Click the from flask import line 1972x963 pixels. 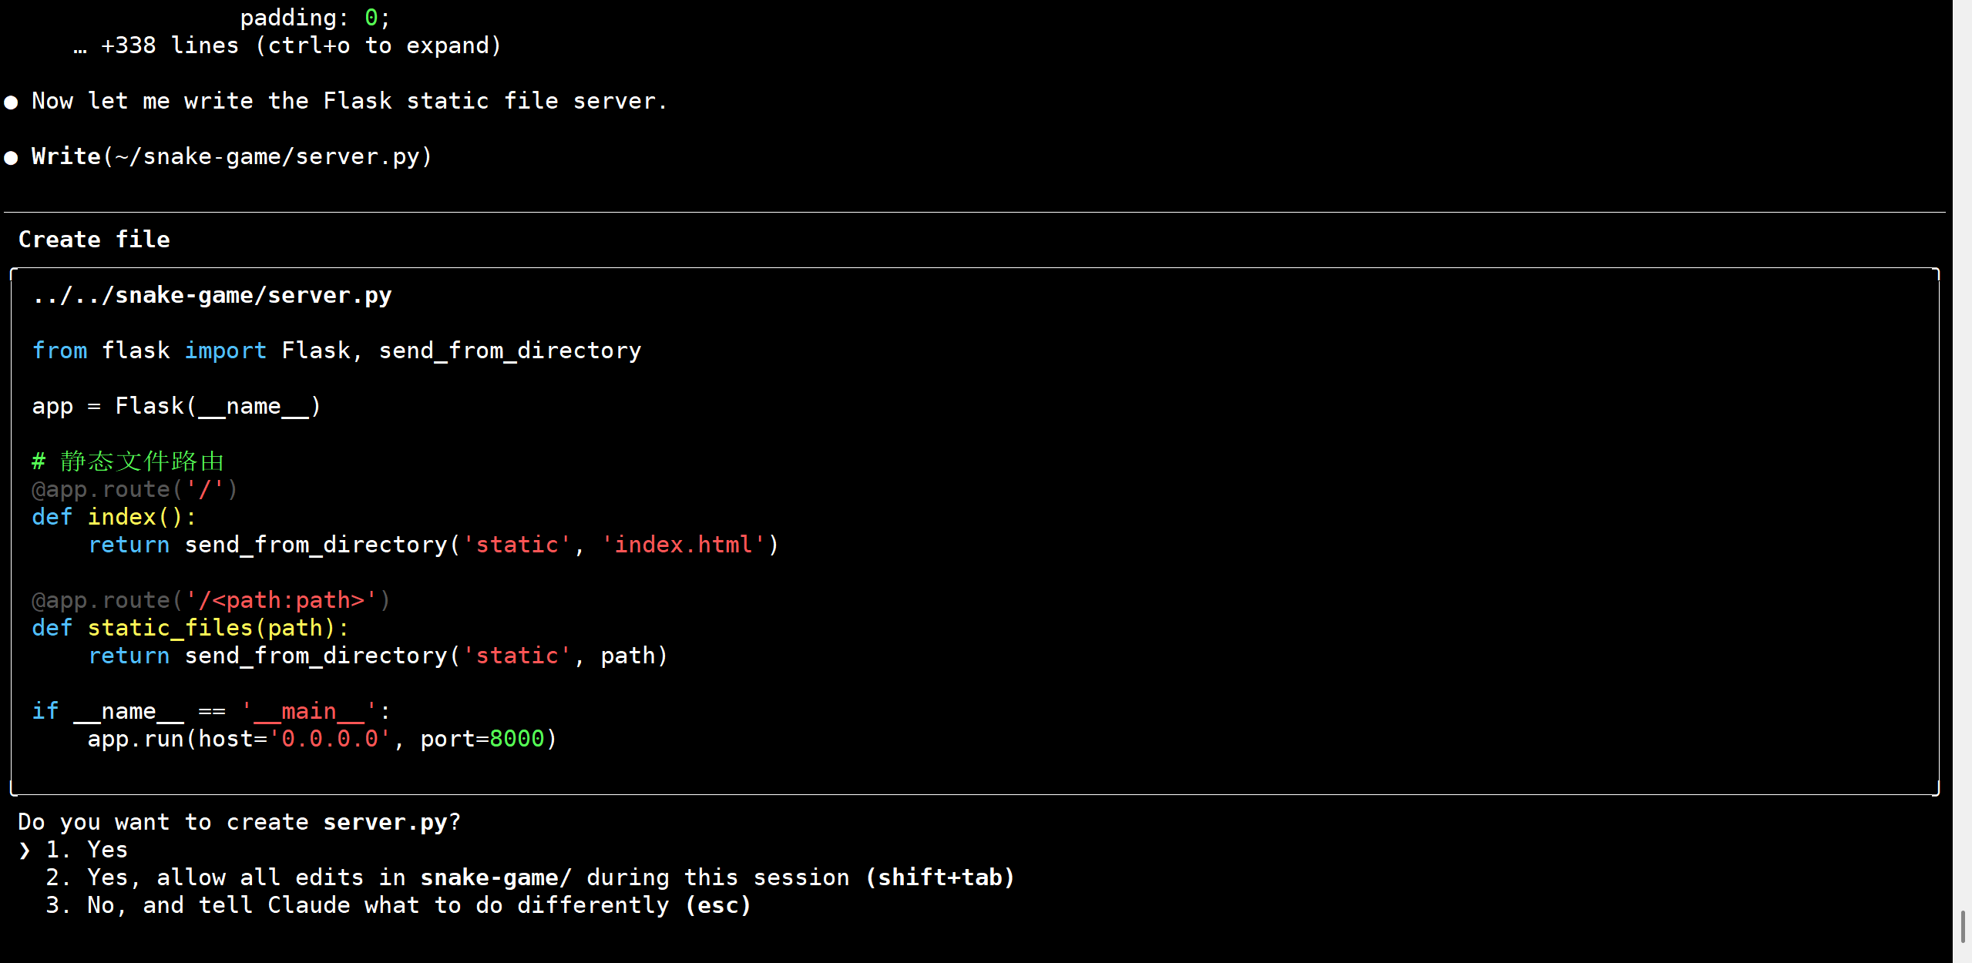[x=336, y=351]
